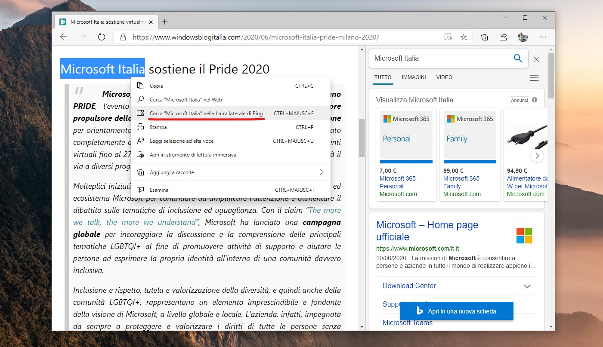The height and width of the screenshot is (347, 603).
Task: Choose search in Bing sidebar menu entry
Action: click(231, 113)
